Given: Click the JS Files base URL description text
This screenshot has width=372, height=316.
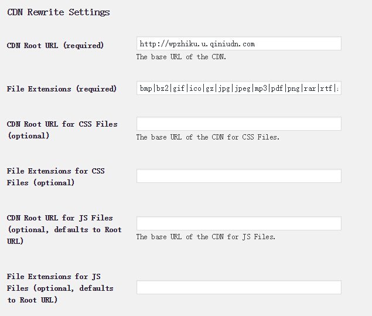Looking at the screenshot, I should click(206, 237).
